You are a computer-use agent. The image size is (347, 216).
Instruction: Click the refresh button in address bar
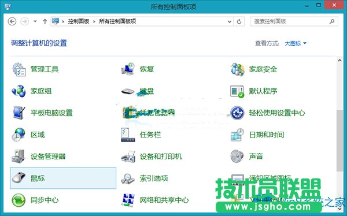click(x=239, y=21)
